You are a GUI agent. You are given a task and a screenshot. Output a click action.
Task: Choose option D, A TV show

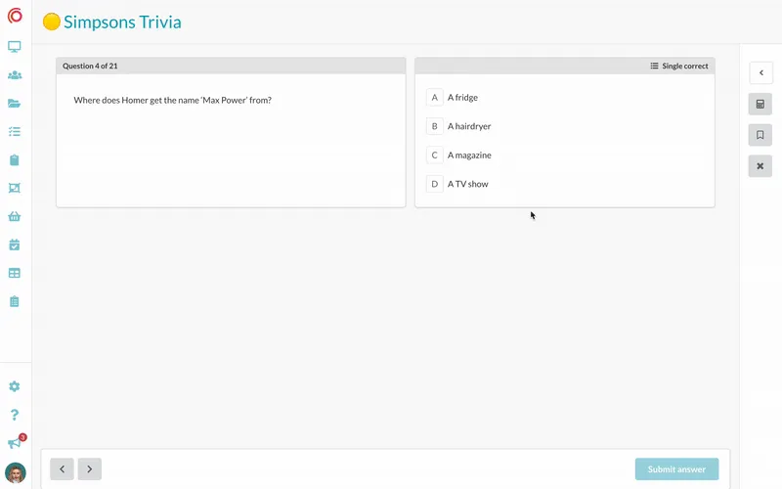point(457,184)
